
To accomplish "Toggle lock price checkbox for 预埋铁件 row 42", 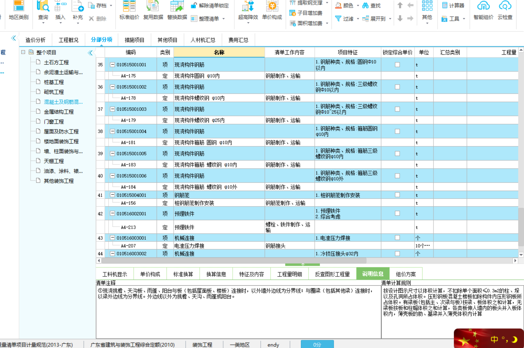I will coord(397,214).
